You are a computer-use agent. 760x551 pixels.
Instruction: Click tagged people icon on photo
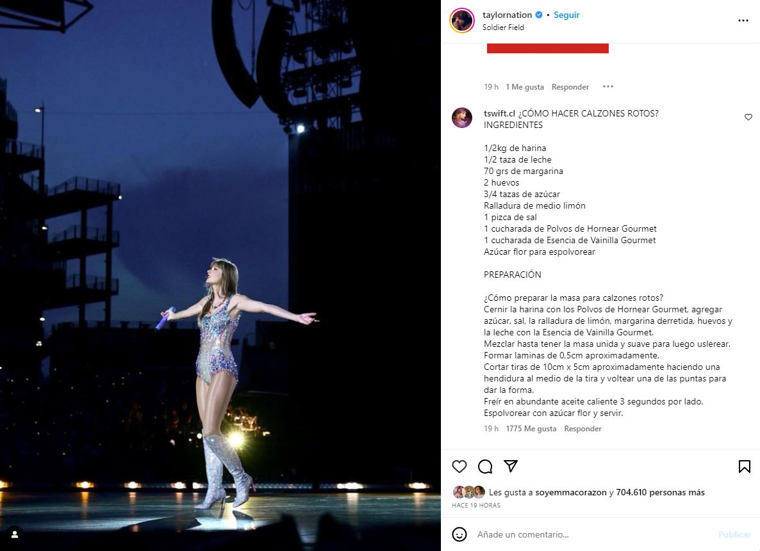[14, 534]
